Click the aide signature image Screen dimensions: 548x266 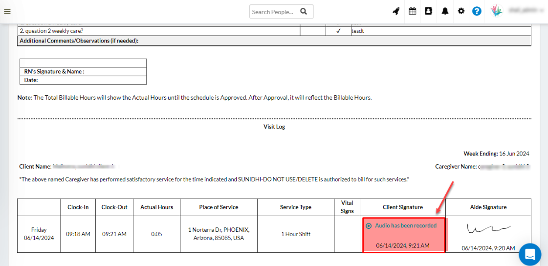click(488, 228)
